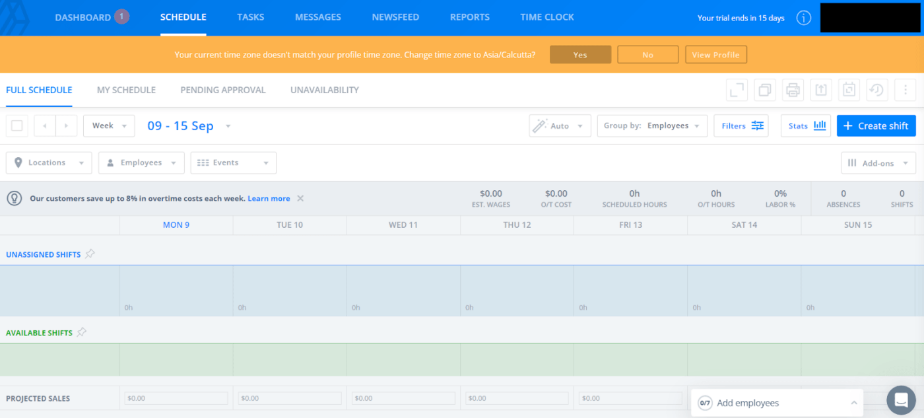Dismiss the overtime savings tip

pyautogui.click(x=300, y=198)
